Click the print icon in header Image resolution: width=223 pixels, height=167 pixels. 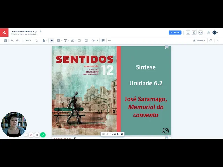click(x=188, y=32)
